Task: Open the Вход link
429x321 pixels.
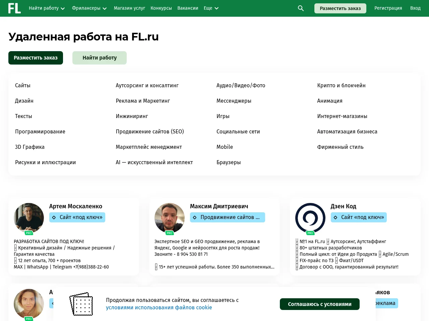Action: tap(415, 8)
